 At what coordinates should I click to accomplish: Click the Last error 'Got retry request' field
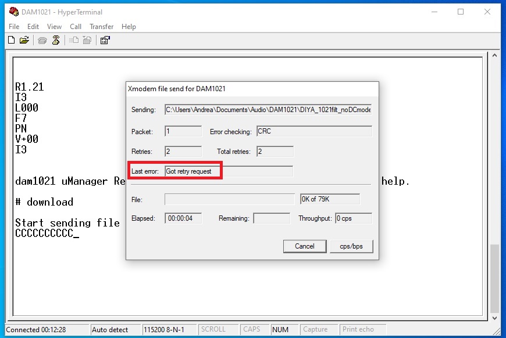(229, 171)
